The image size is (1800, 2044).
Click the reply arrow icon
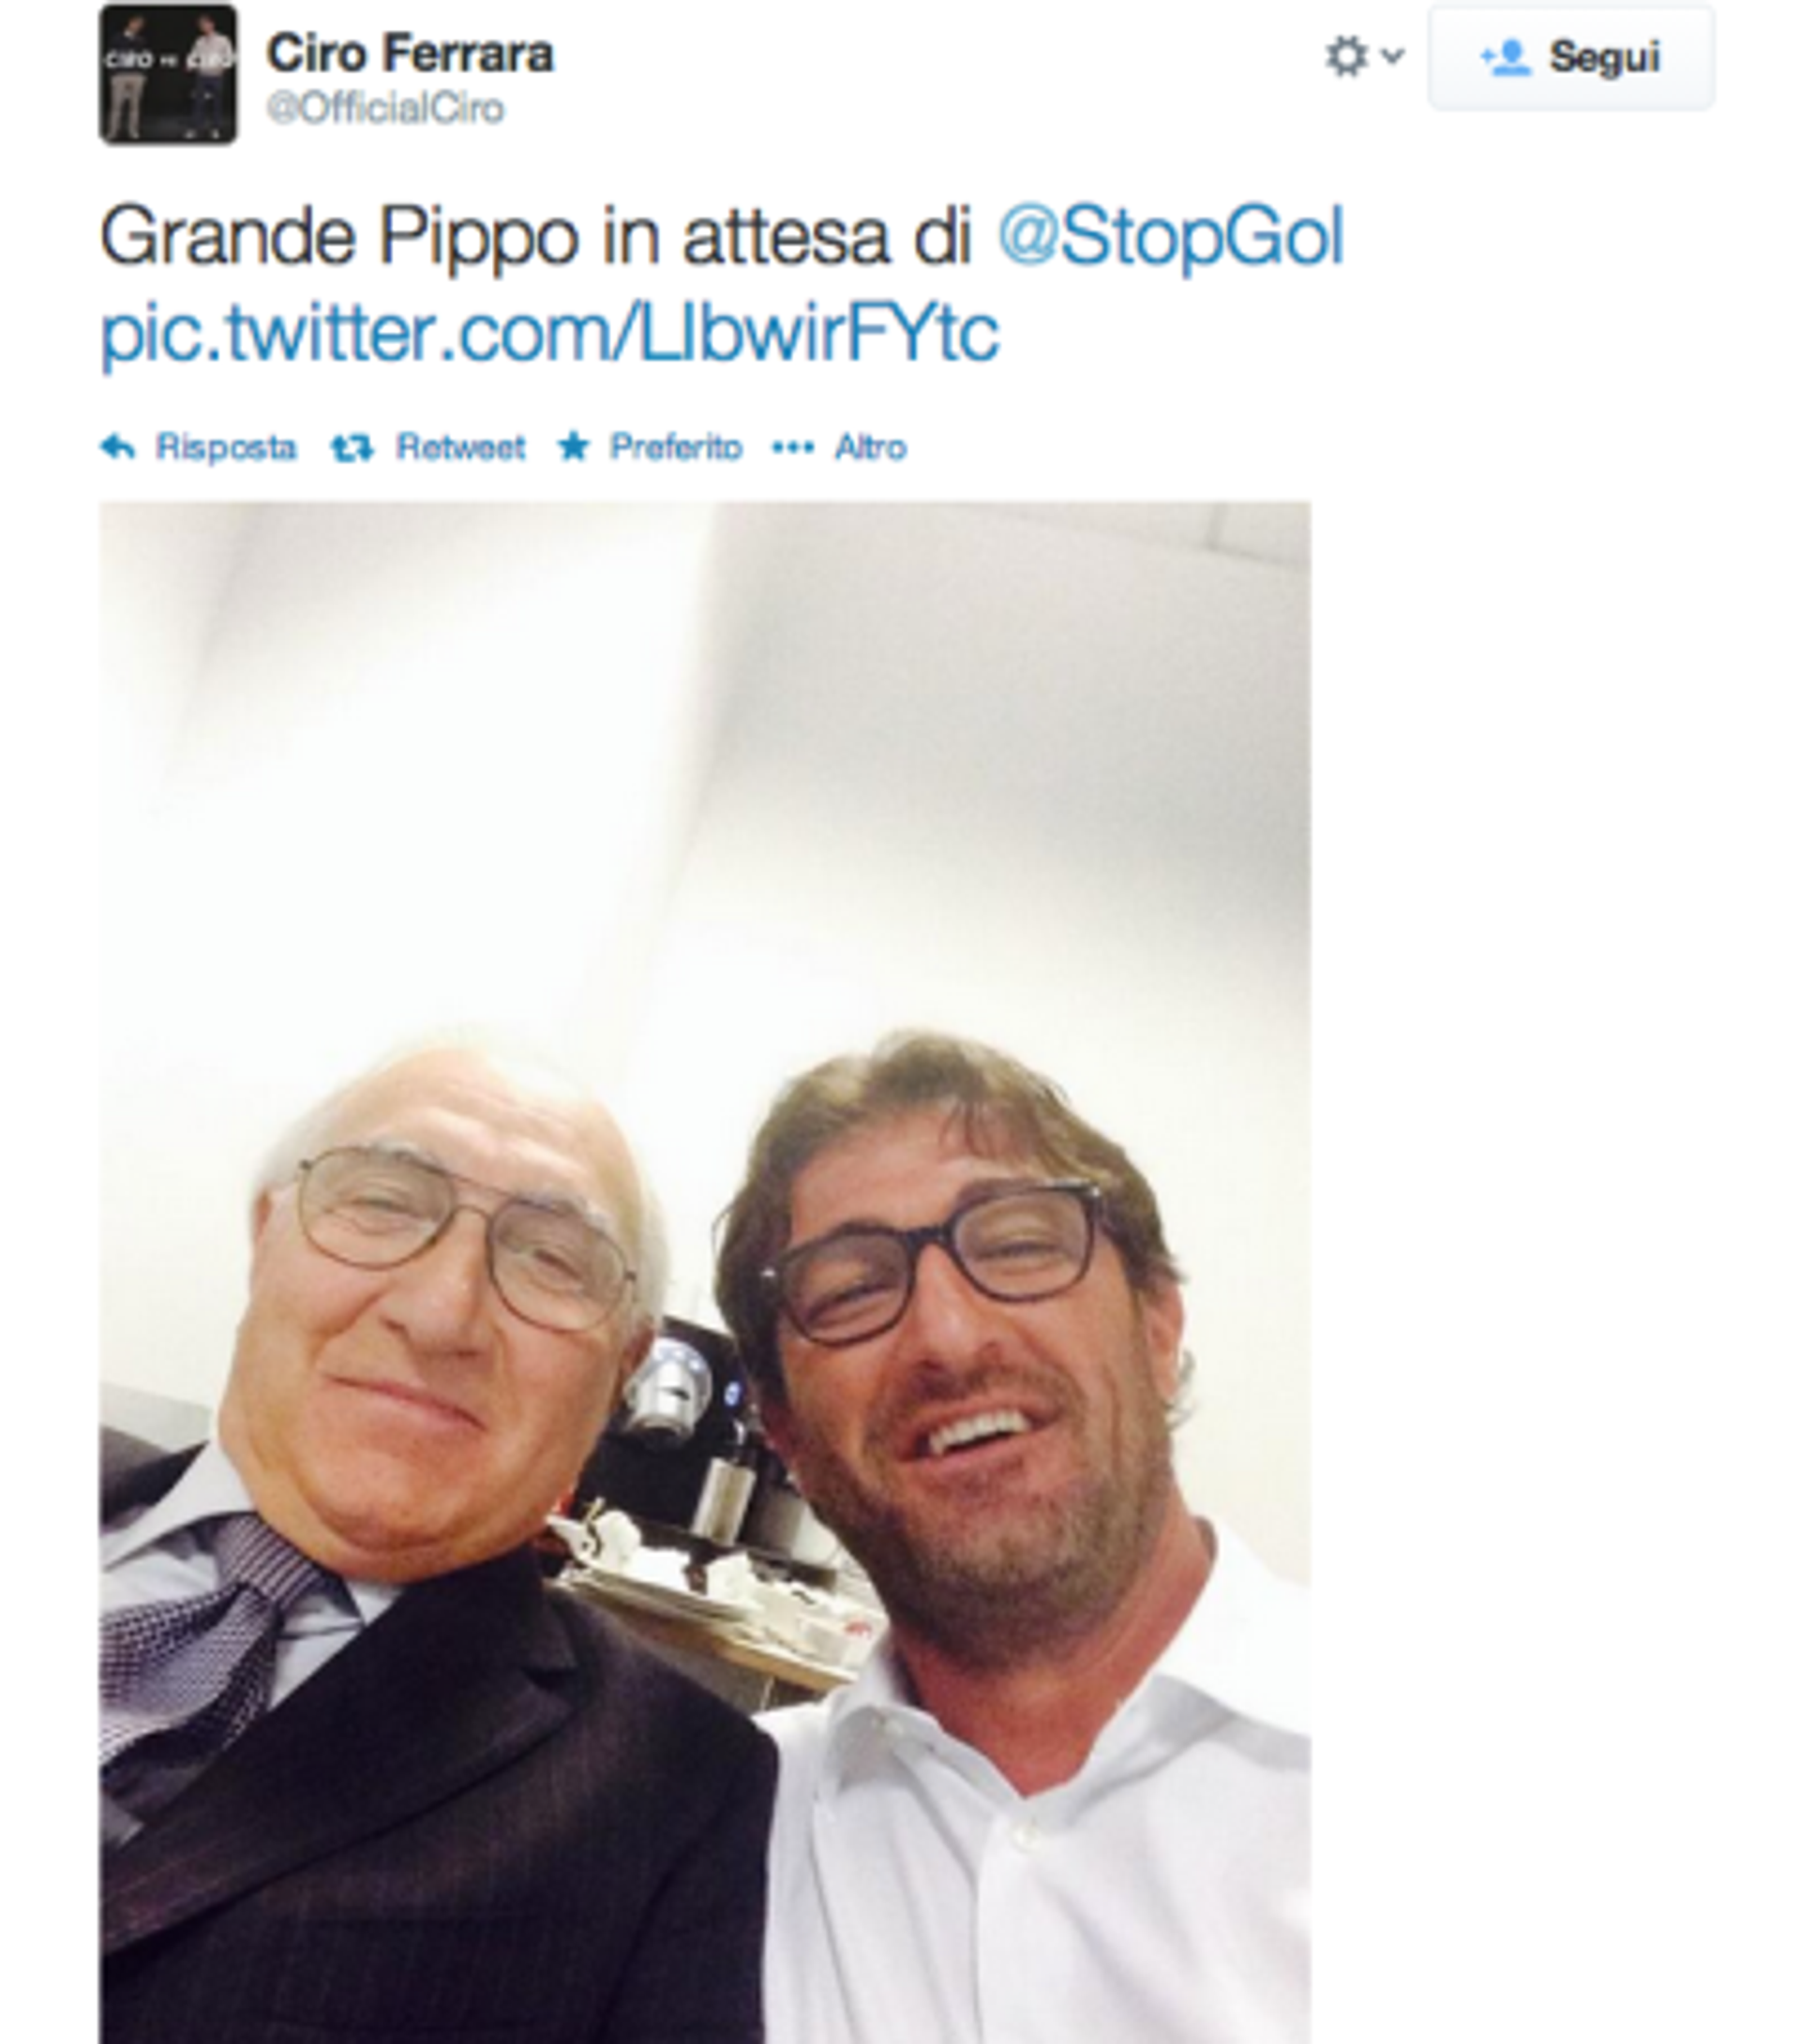click(118, 447)
